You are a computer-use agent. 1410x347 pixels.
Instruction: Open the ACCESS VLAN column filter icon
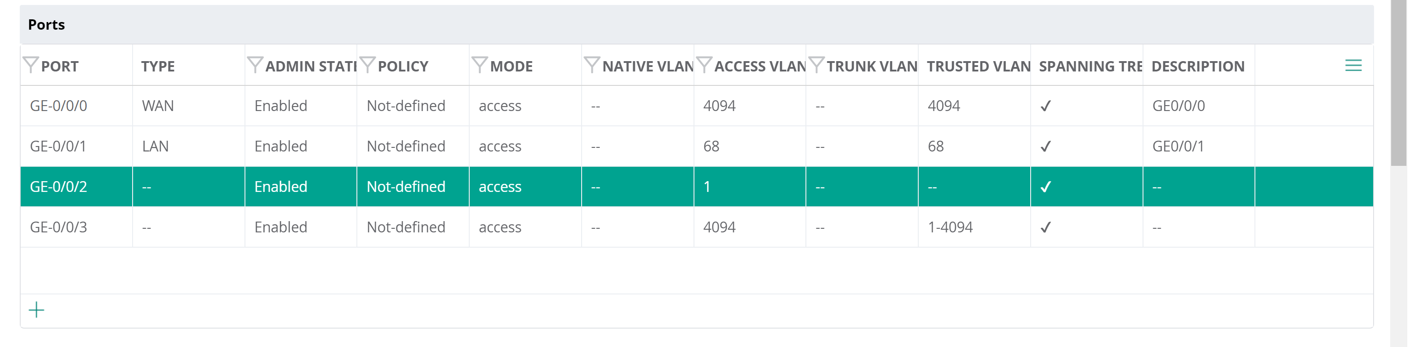pyautogui.click(x=704, y=65)
